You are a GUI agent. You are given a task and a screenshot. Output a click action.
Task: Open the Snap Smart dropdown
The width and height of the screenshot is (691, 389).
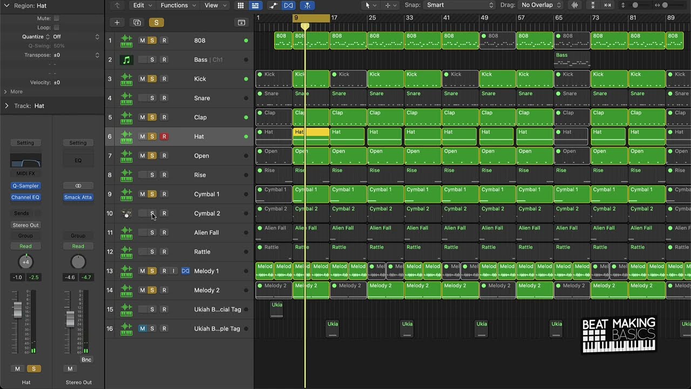coord(459,5)
